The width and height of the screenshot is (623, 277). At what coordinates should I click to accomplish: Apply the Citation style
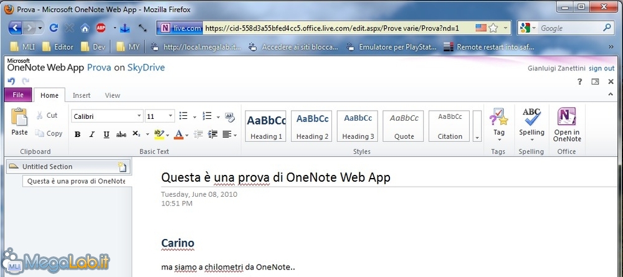point(450,126)
